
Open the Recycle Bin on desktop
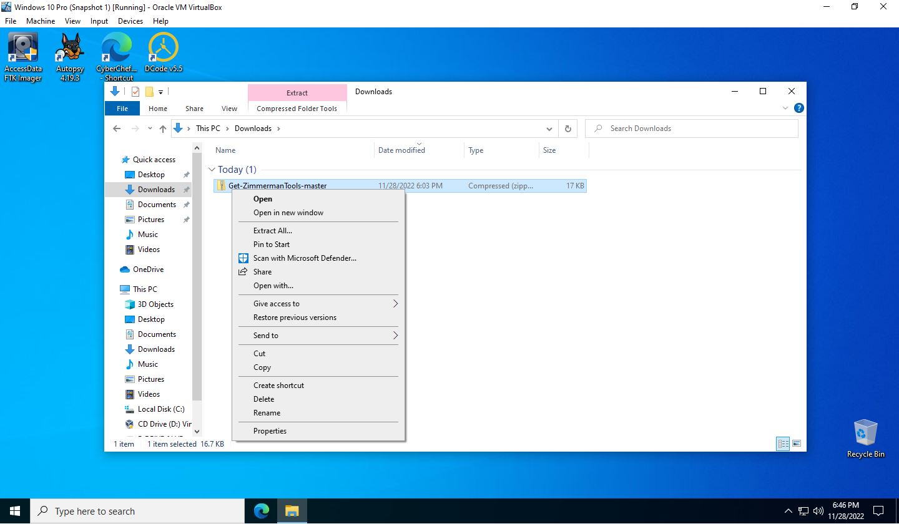[865, 439]
